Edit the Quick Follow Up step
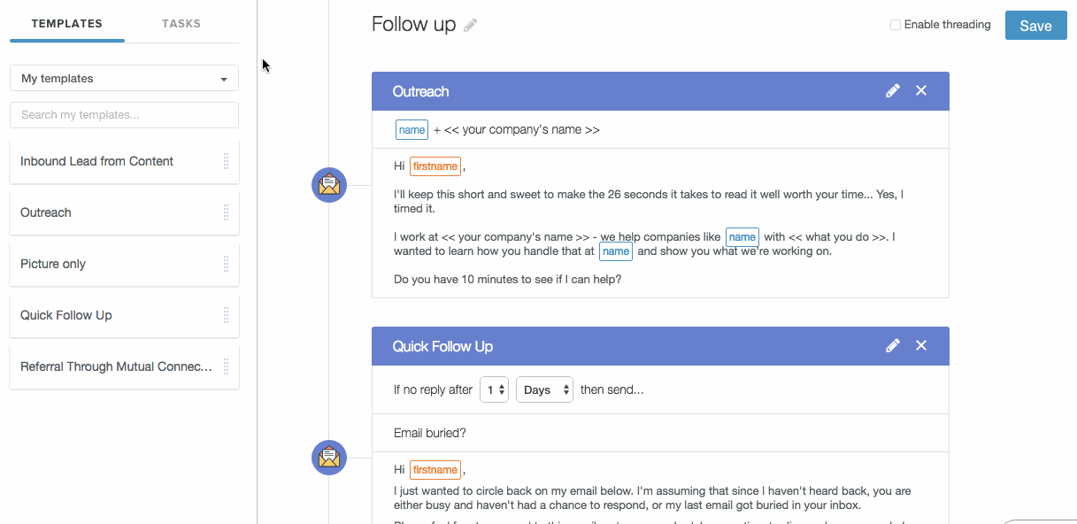 893,346
